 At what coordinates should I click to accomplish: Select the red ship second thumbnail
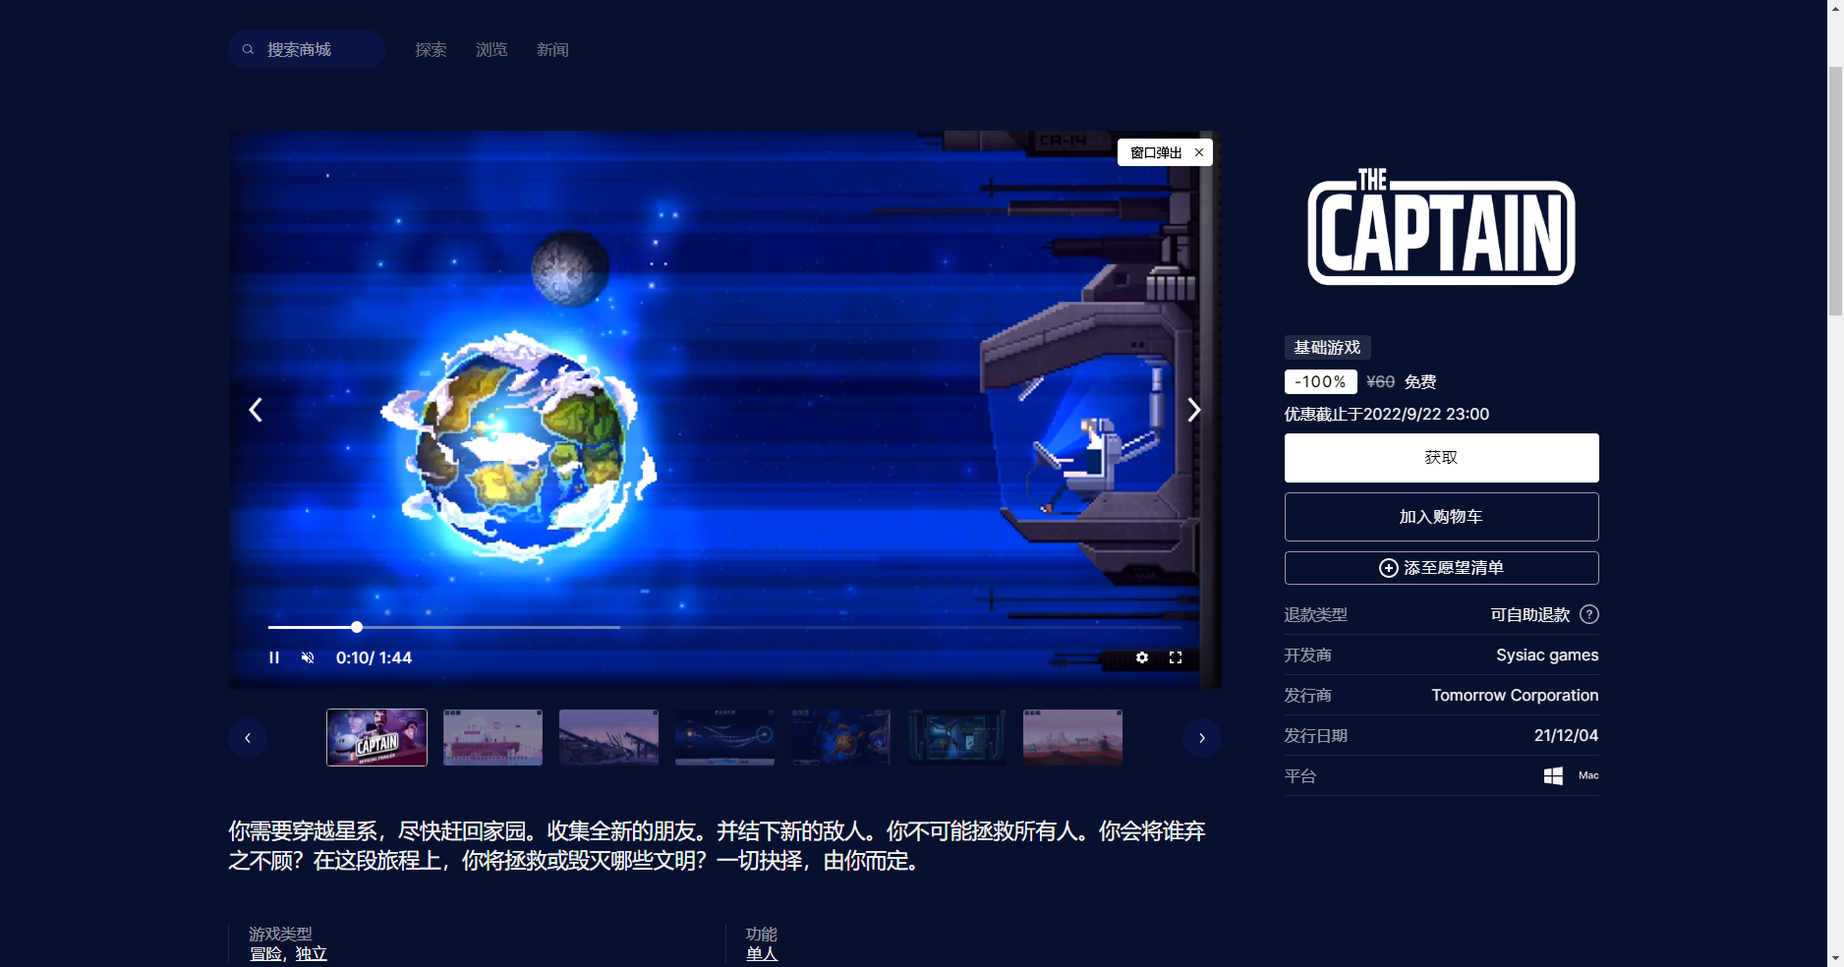[492, 737]
